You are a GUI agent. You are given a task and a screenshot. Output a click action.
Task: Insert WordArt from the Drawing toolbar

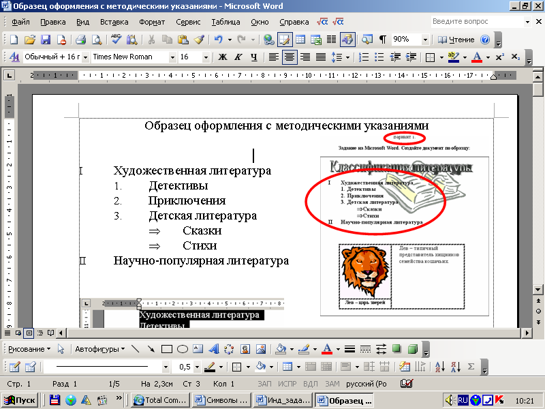click(214, 349)
